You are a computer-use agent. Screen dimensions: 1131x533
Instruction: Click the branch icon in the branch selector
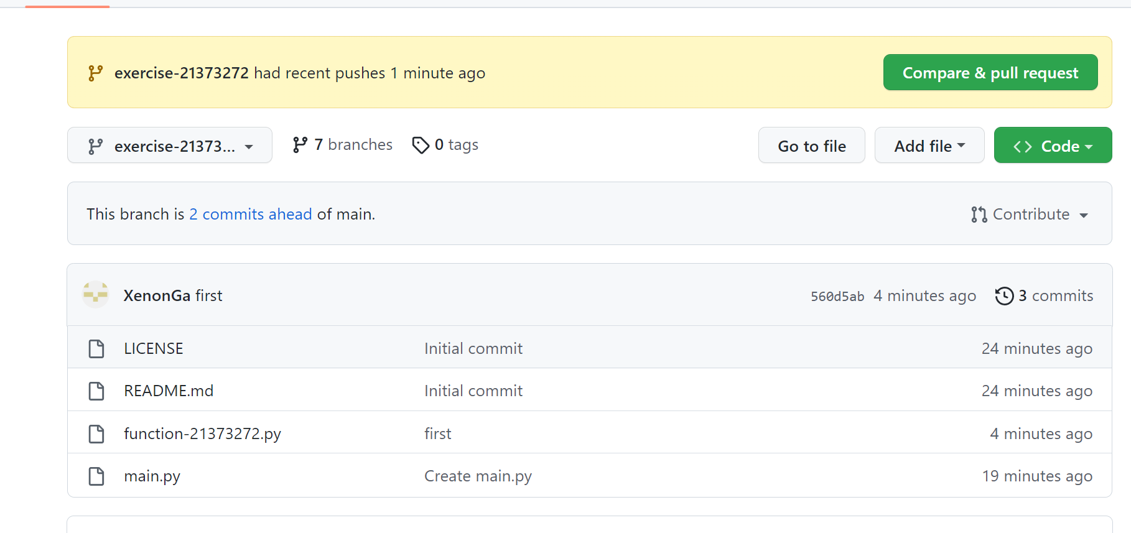click(95, 146)
